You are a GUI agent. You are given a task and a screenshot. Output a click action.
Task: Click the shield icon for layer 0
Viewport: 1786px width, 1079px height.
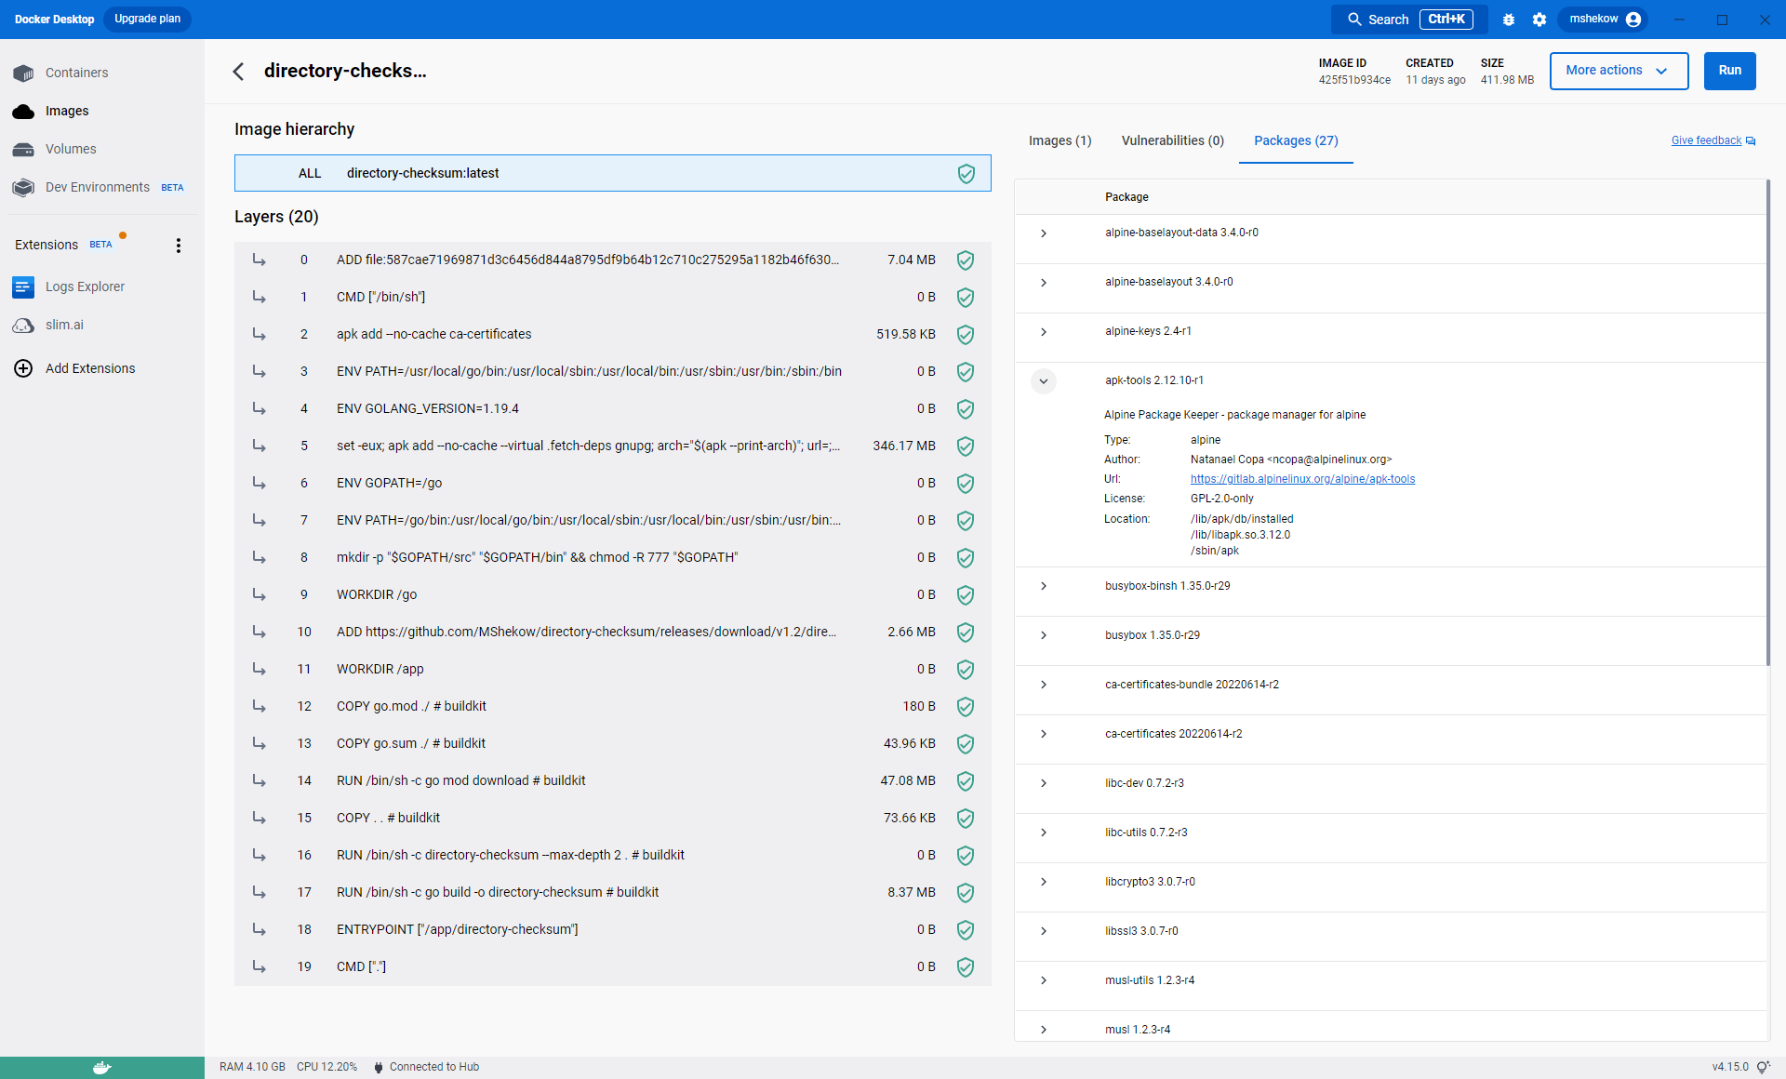966,260
